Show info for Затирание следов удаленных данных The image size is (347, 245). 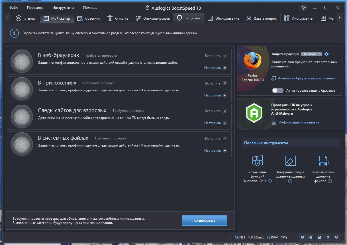[x=290, y=181]
